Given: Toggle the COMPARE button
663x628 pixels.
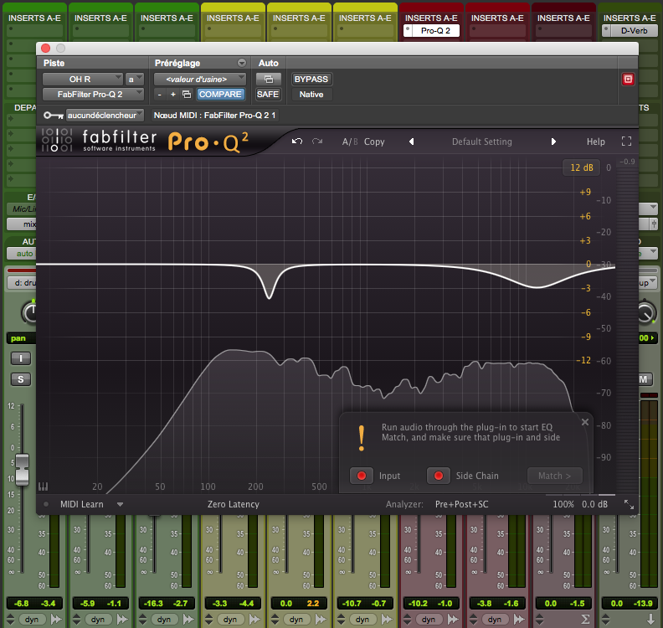Looking at the screenshot, I should click(x=220, y=95).
